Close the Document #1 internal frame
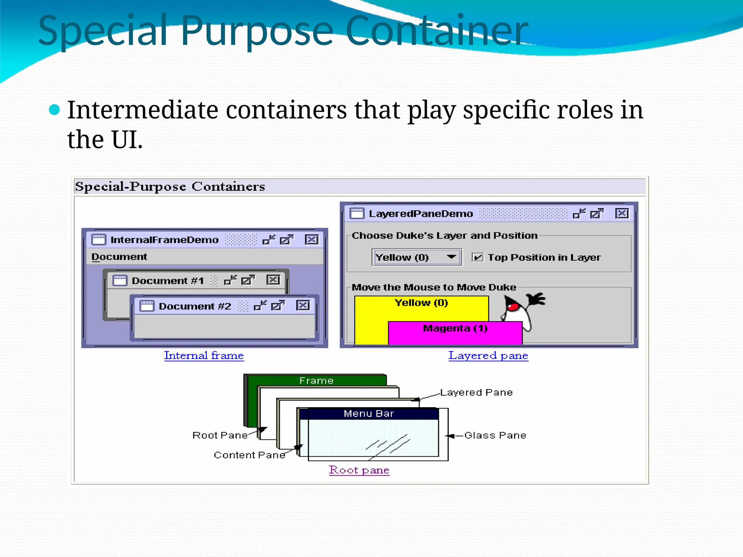 click(273, 280)
